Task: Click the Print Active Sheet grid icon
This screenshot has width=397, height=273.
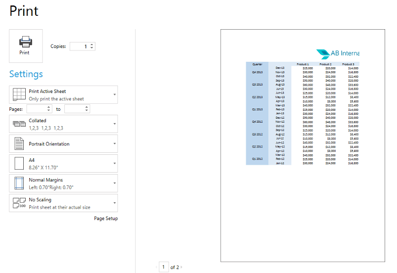Action: coord(19,94)
